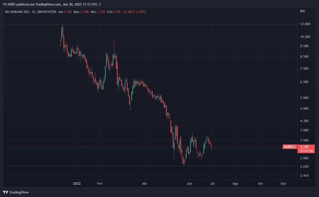Click the 8.500 price axis label
The width and height of the screenshot is (319, 197).
(304, 57)
